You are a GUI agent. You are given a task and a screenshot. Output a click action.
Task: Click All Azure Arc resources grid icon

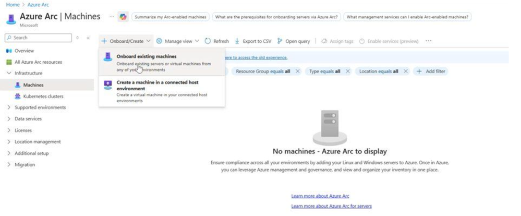tap(9, 62)
